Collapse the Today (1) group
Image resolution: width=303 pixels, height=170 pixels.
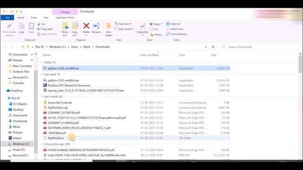[42, 62]
